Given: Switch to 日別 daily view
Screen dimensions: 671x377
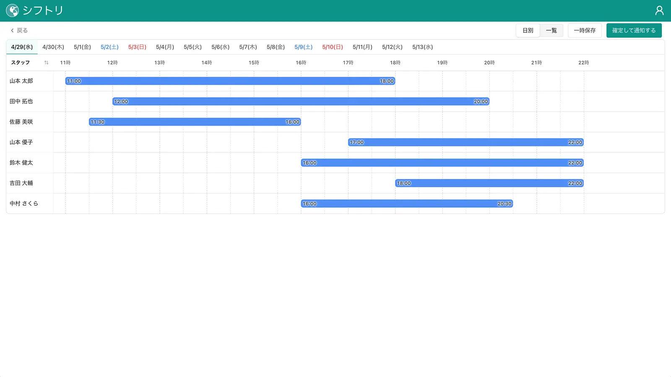Looking at the screenshot, I should (528, 31).
